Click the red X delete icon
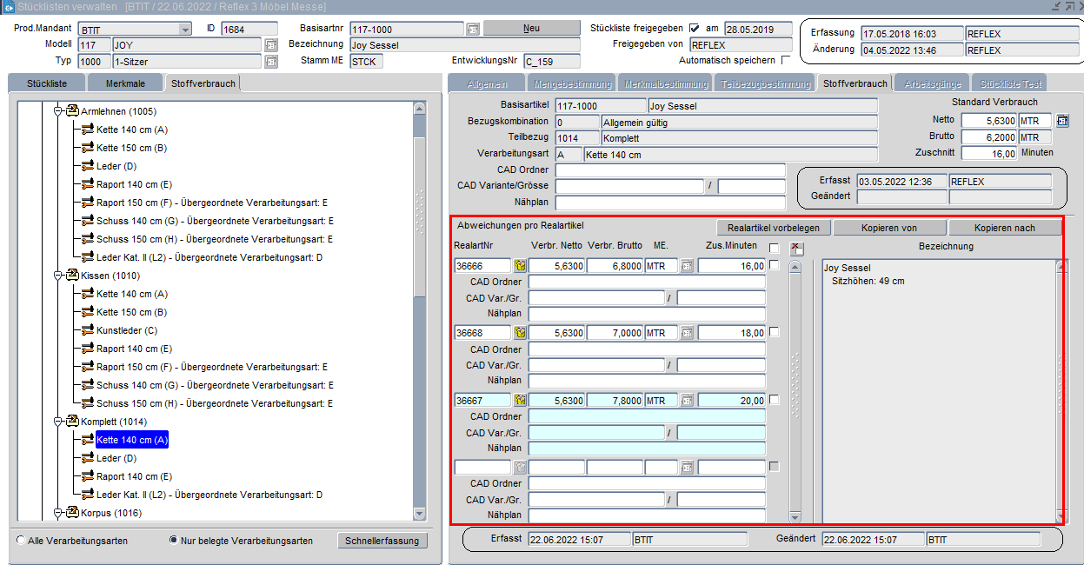The image size is (1084, 565). pyautogui.click(x=795, y=248)
